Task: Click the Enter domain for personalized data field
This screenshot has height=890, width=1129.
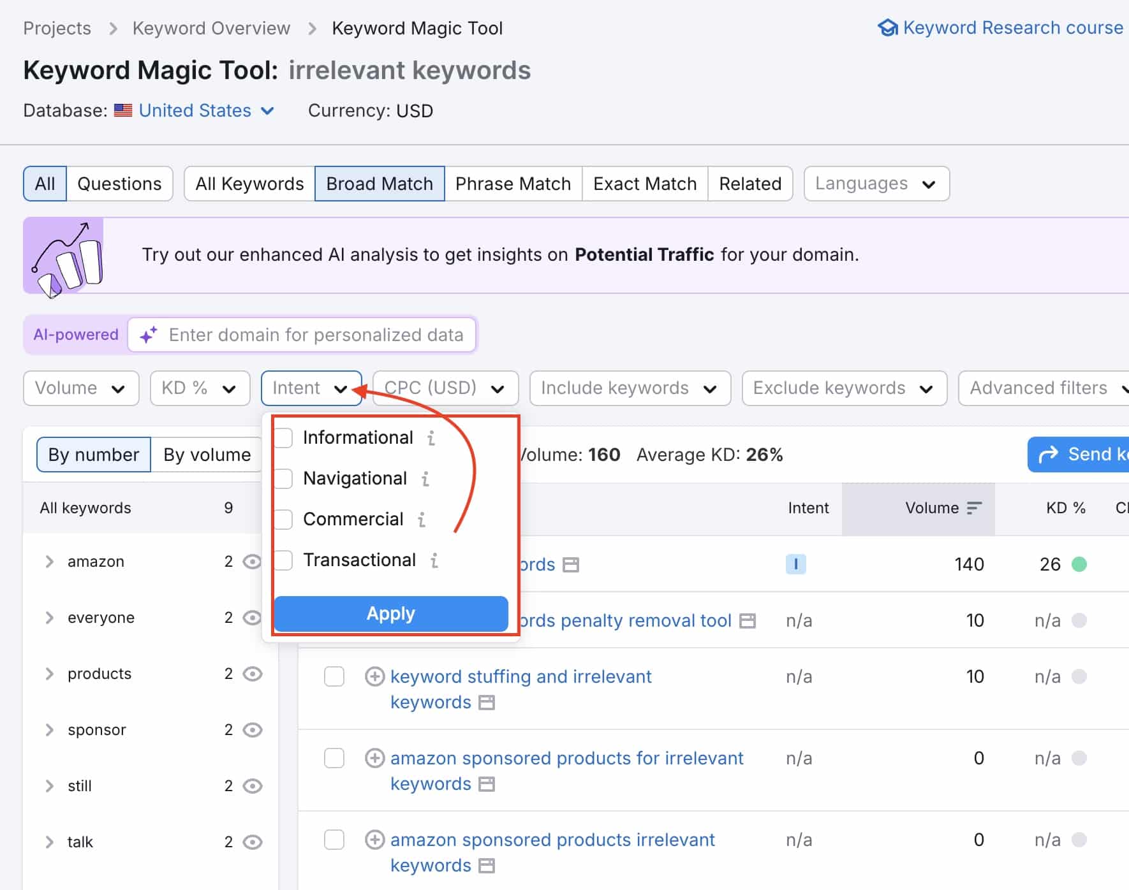Action: point(302,335)
